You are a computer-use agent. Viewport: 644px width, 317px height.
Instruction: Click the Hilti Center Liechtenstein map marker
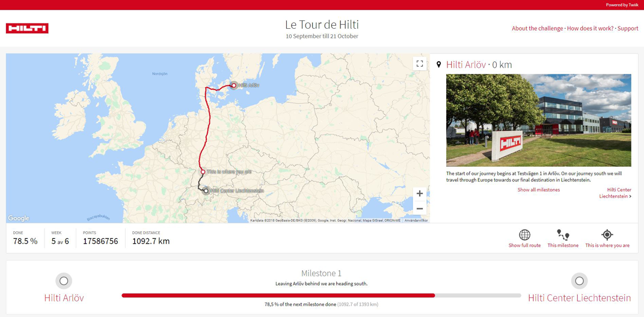click(206, 191)
